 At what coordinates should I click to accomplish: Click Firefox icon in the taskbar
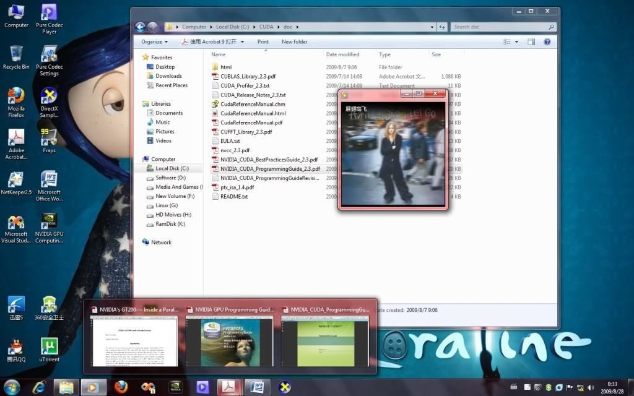click(x=121, y=387)
